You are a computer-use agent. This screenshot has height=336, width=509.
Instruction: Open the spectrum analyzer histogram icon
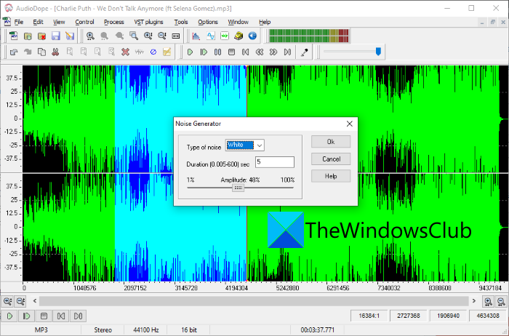tap(196, 36)
